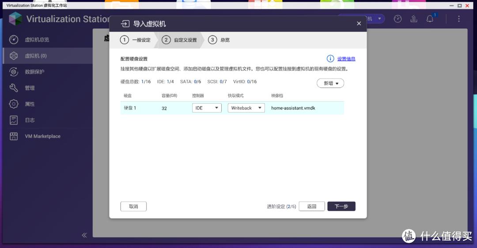Open the IDE controller dropdown
477x248 pixels.
click(207, 108)
